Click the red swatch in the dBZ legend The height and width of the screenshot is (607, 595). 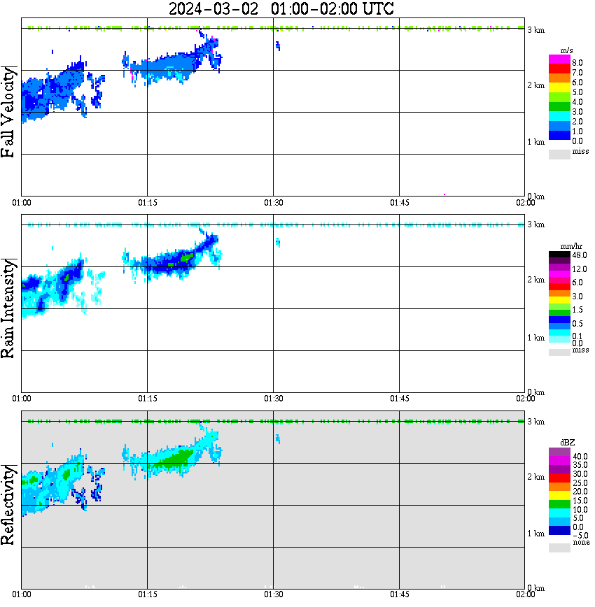[x=559, y=478]
